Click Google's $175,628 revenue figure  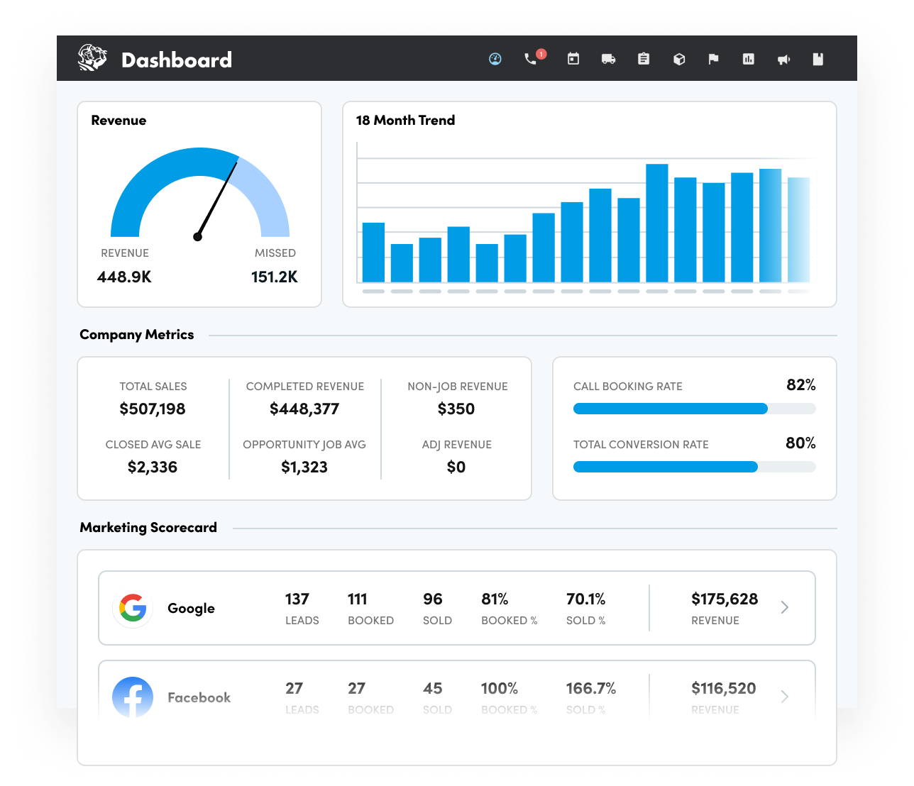click(x=725, y=599)
